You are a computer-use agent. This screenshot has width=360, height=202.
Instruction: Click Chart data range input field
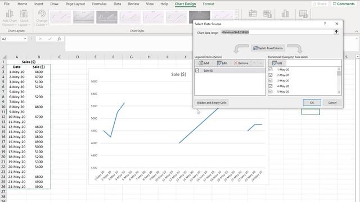click(x=277, y=32)
